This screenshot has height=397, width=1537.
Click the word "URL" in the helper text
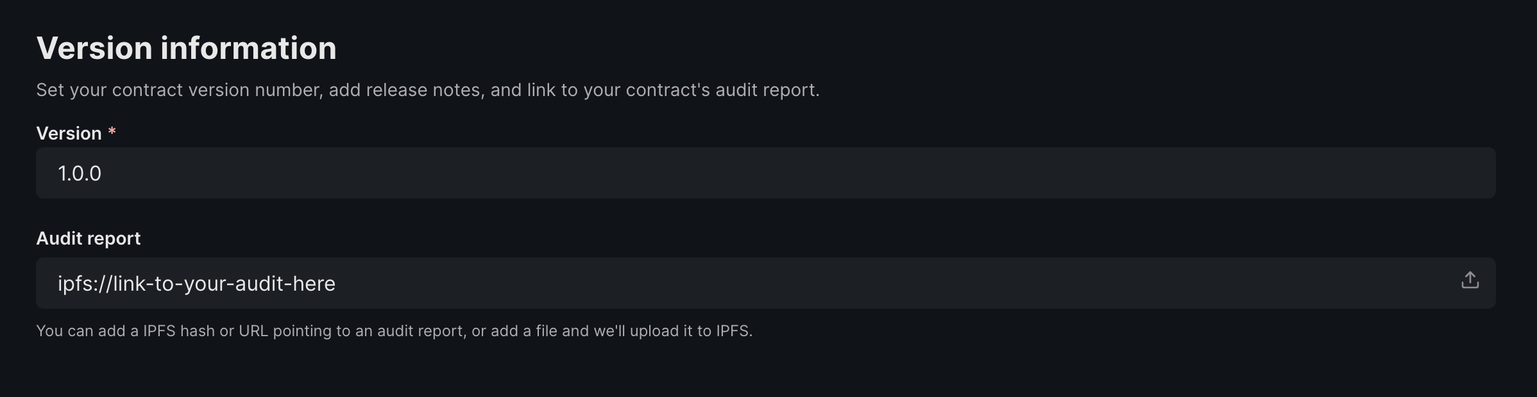253,331
